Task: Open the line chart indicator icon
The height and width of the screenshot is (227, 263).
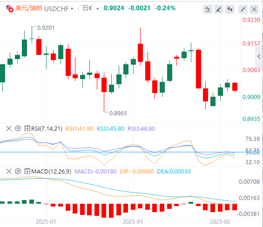Action: click(208, 9)
